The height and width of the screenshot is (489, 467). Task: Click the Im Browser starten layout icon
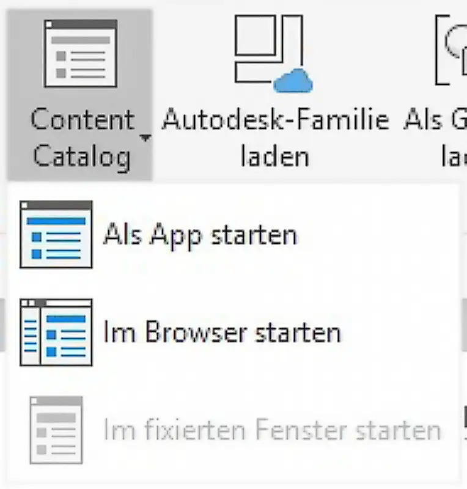click(56, 332)
